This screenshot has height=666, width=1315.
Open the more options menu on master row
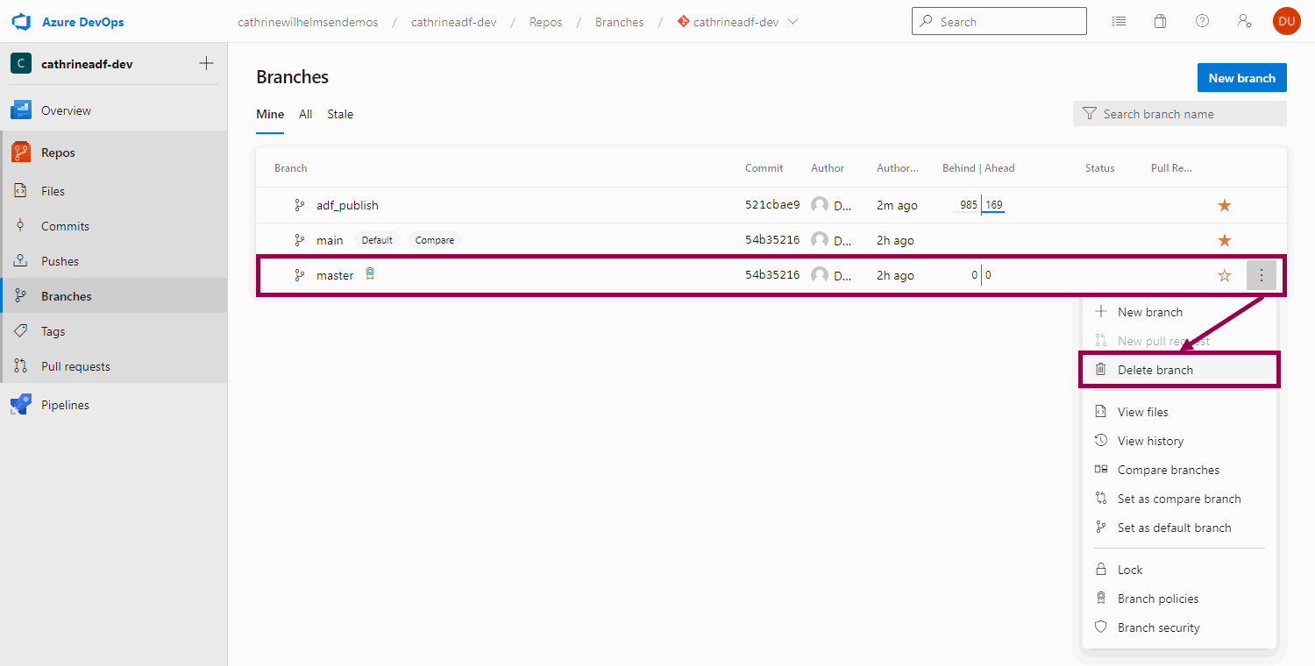point(1262,274)
